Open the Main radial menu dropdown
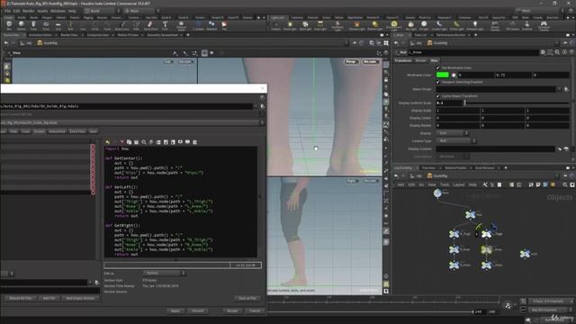This screenshot has height=324, width=576. (x=141, y=11)
